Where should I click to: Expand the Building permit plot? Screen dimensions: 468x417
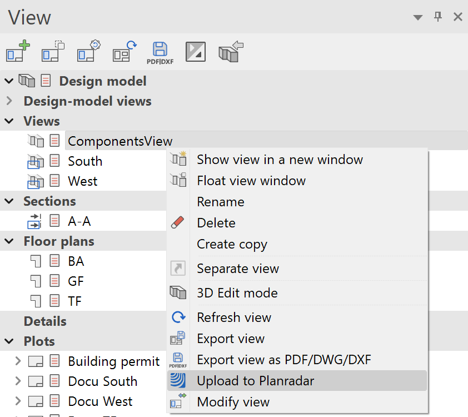(18, 361)
